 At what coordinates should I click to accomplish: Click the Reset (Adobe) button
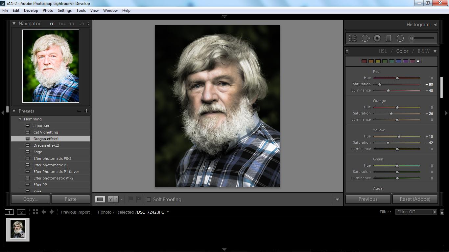415,199
